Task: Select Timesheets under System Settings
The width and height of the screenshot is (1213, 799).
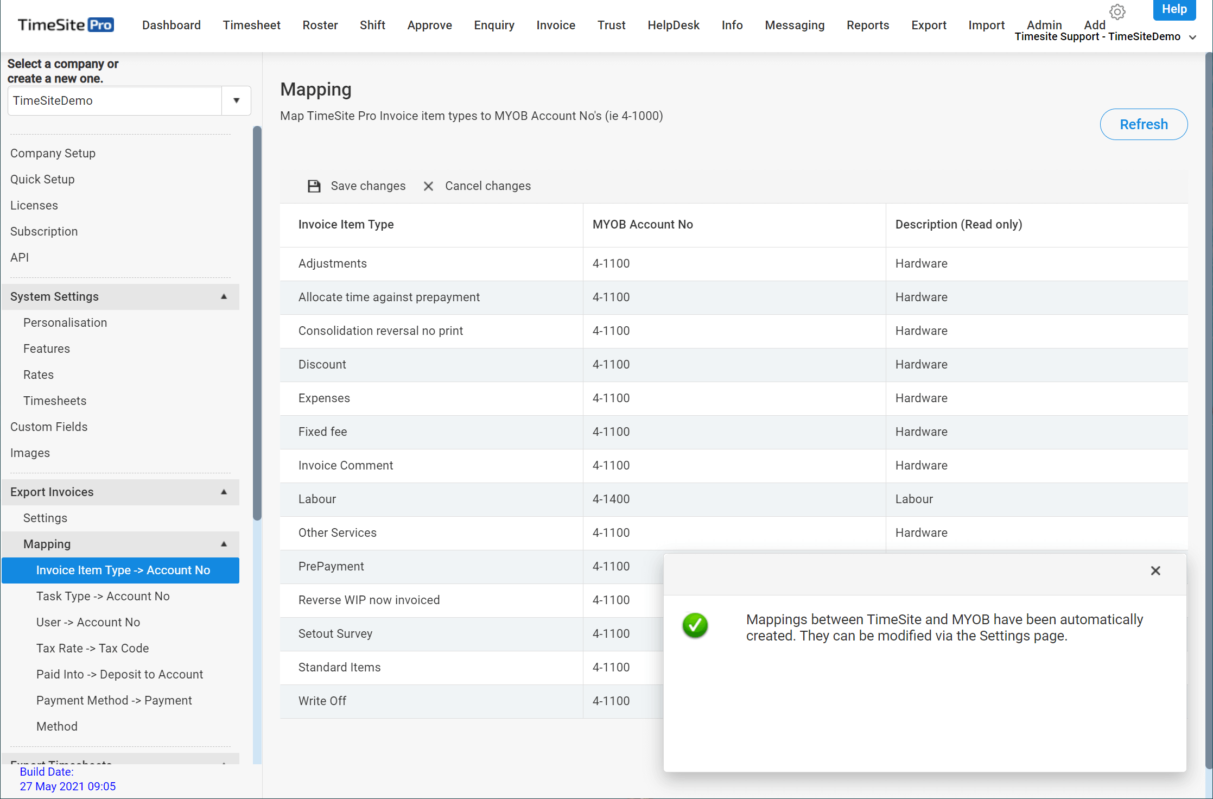Action: point(55,401)
